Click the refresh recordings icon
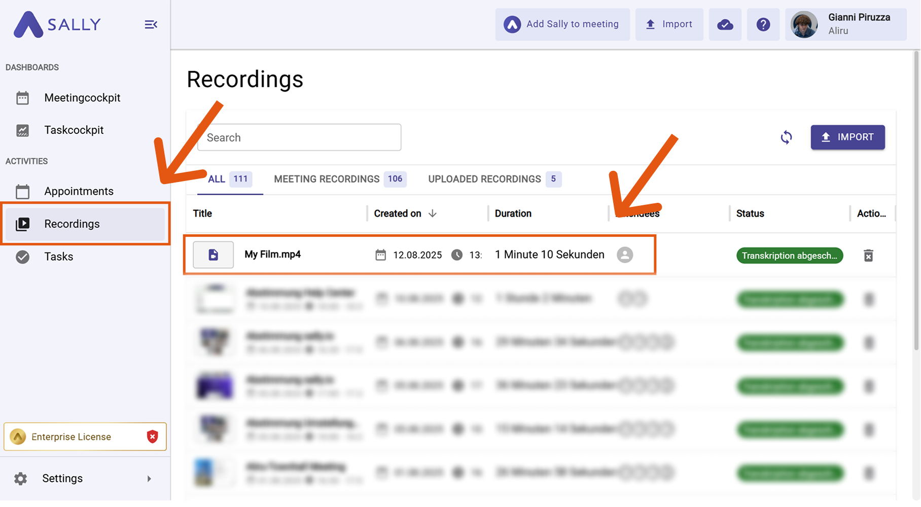This screenshot has width=921, height=507. click(786, 137)
